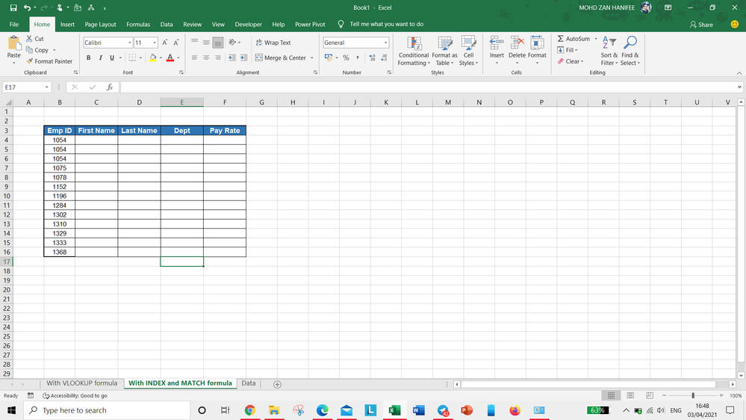Expand the number format General dropdown
746x420 pixels.
[386, 43]
